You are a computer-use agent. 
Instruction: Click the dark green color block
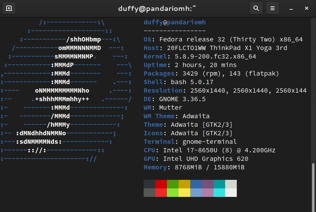(173, 184)
